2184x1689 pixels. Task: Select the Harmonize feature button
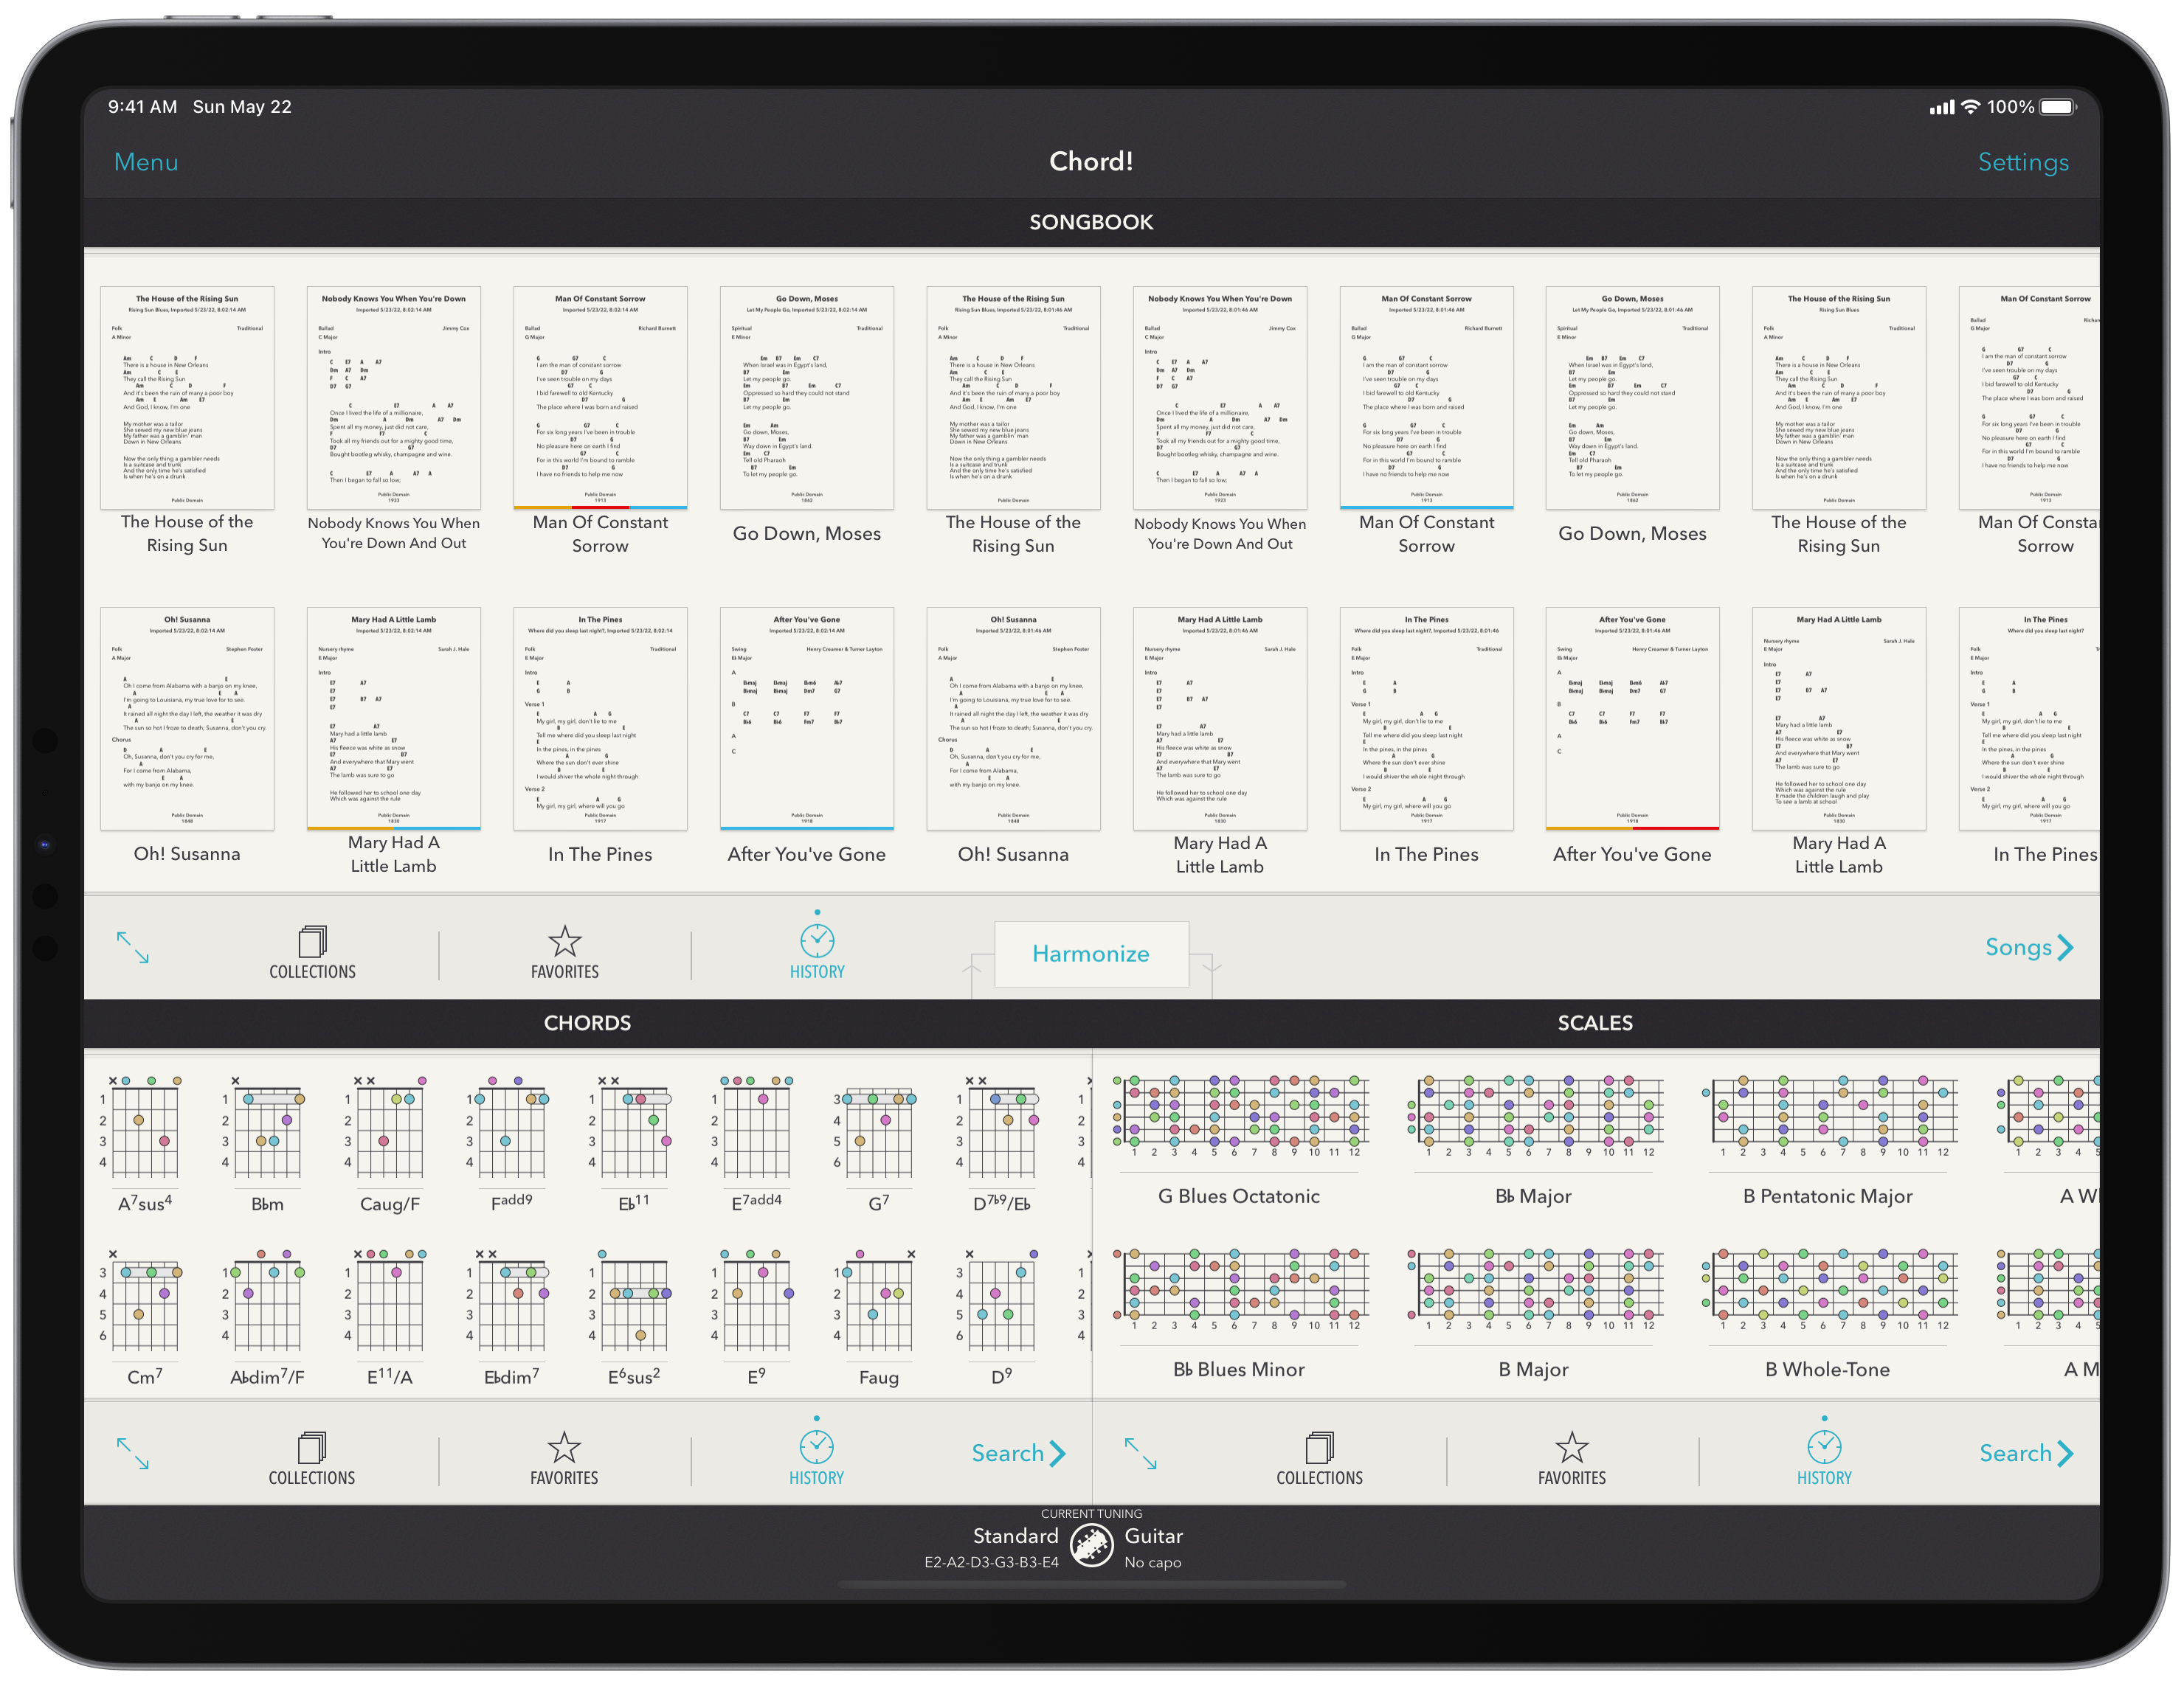1093,954
